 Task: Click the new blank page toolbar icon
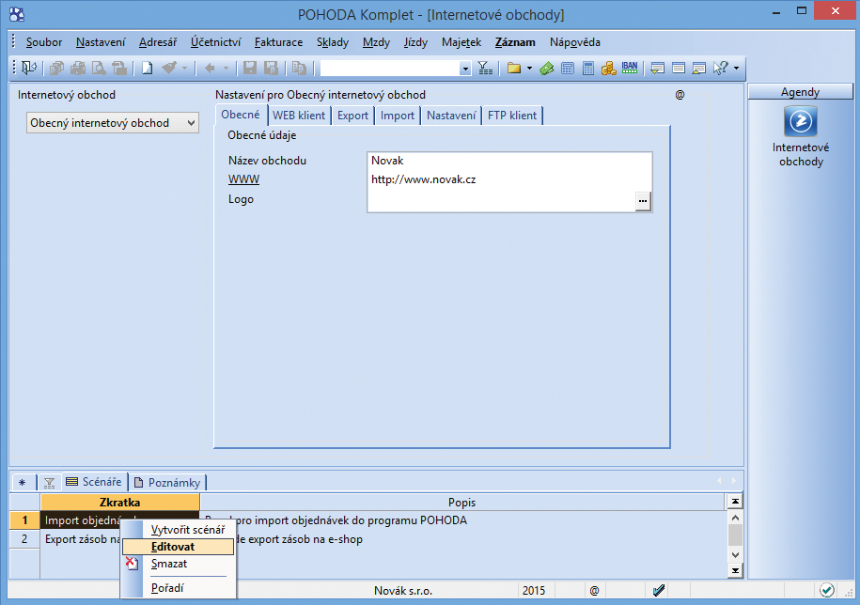[x=147, y=68]
